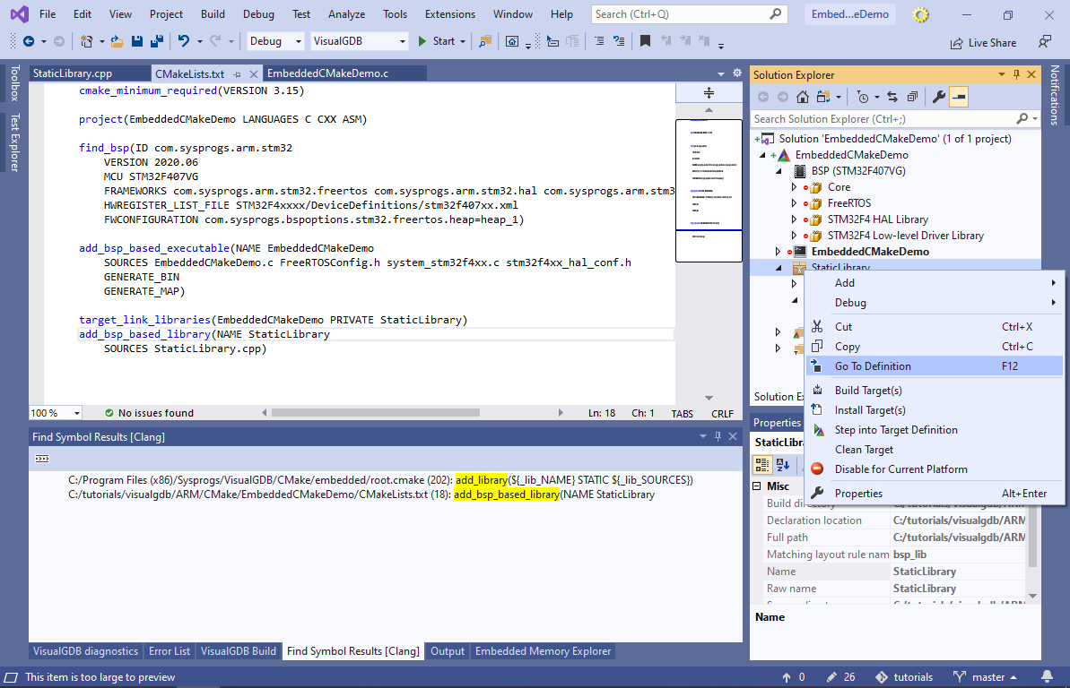The width and height of the screenshot is (1070, 688).
Task: Click the pin icon on CMakeLists.txt tab
Action: [x=238, y=73]
